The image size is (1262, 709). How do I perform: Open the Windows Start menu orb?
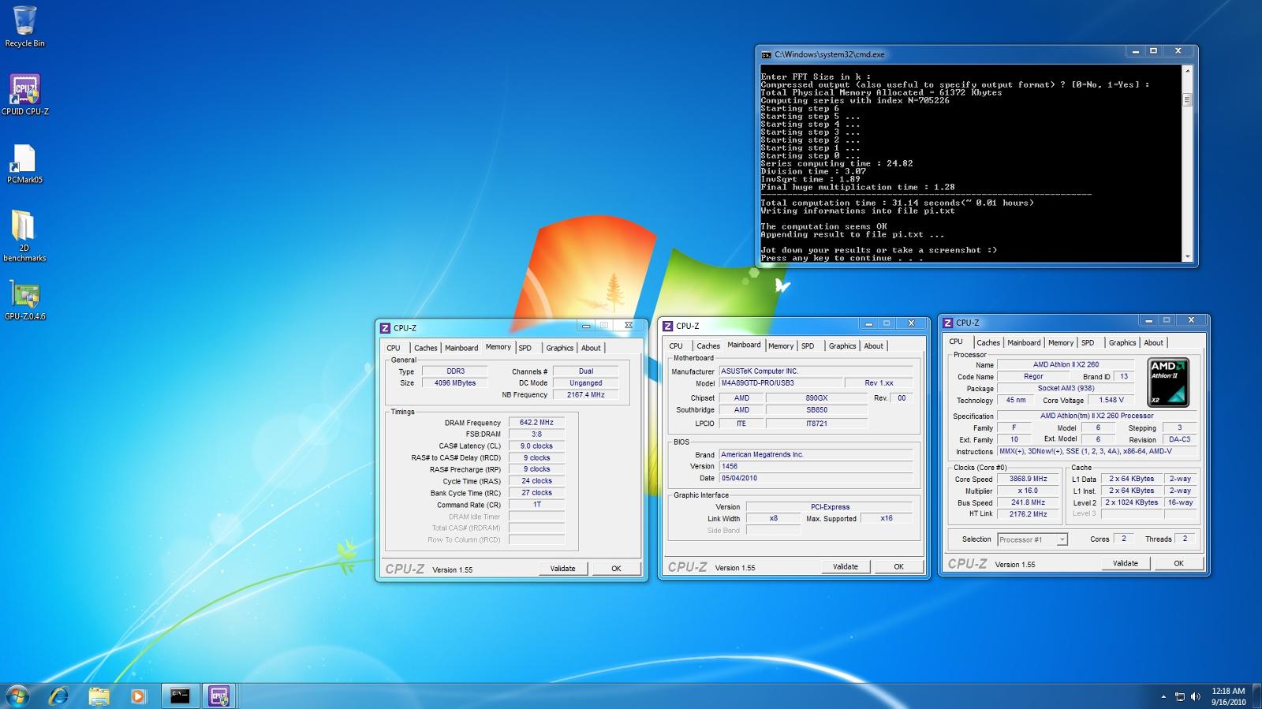coord(17,696)
